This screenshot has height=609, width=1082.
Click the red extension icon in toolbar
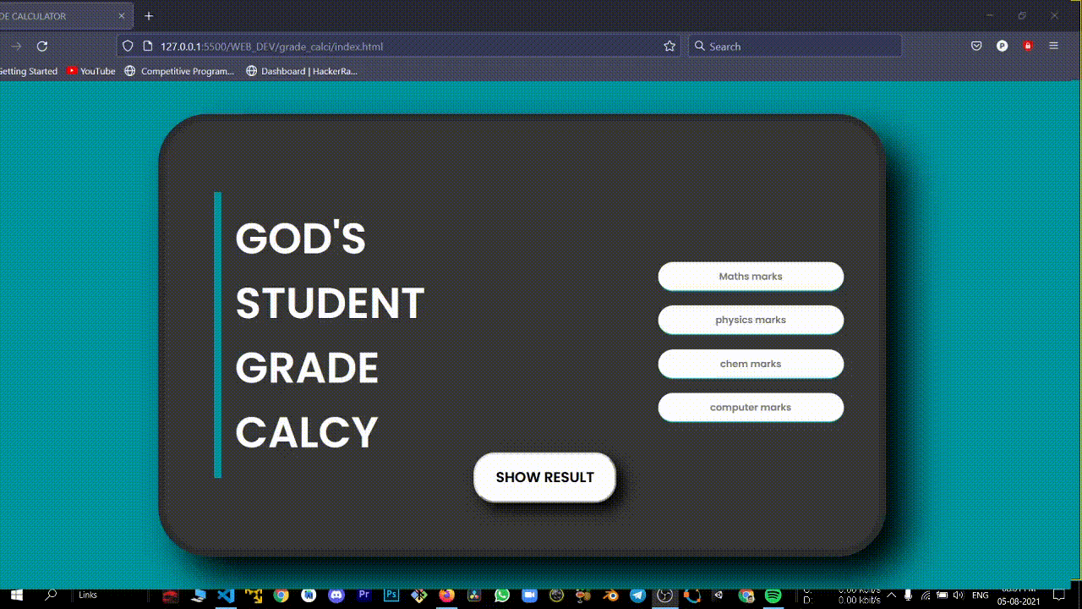point(1028,47)
